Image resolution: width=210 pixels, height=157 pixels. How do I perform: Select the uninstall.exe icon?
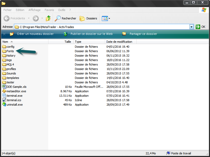pyautogui.click(x=4, y=104)
